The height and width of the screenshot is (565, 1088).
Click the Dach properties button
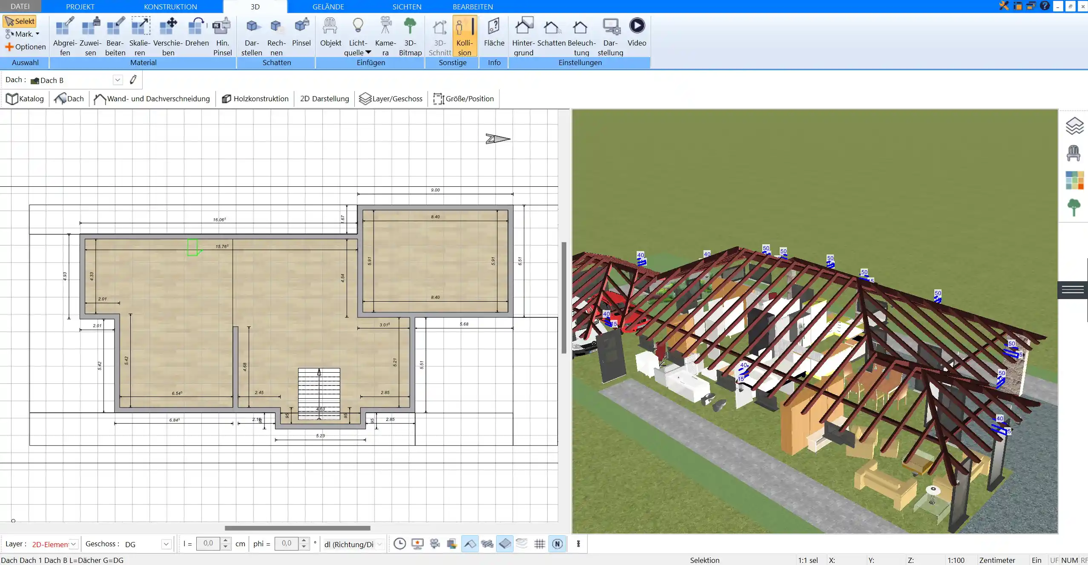(69, 99)
